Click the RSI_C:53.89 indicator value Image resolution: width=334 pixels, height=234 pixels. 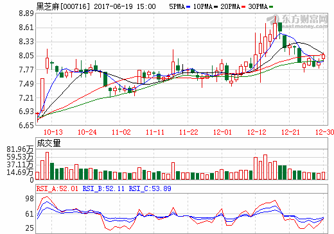150,188
